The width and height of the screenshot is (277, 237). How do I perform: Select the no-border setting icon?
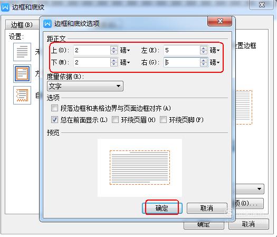(22, 52)
